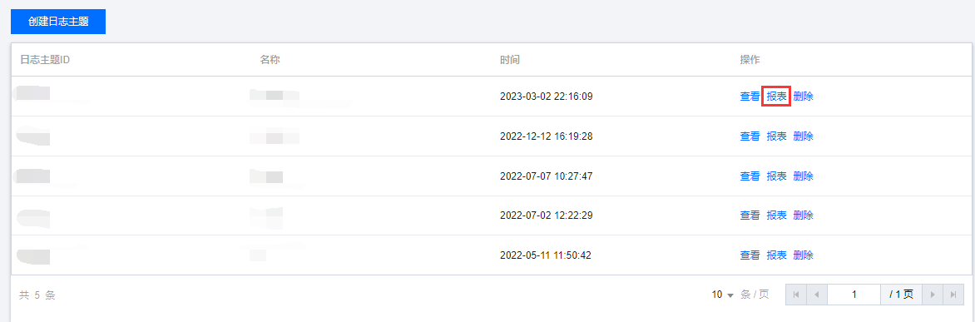975x322 pixels.
Task: Click the 创建日志主题 button
Action: tap(58, 22)
